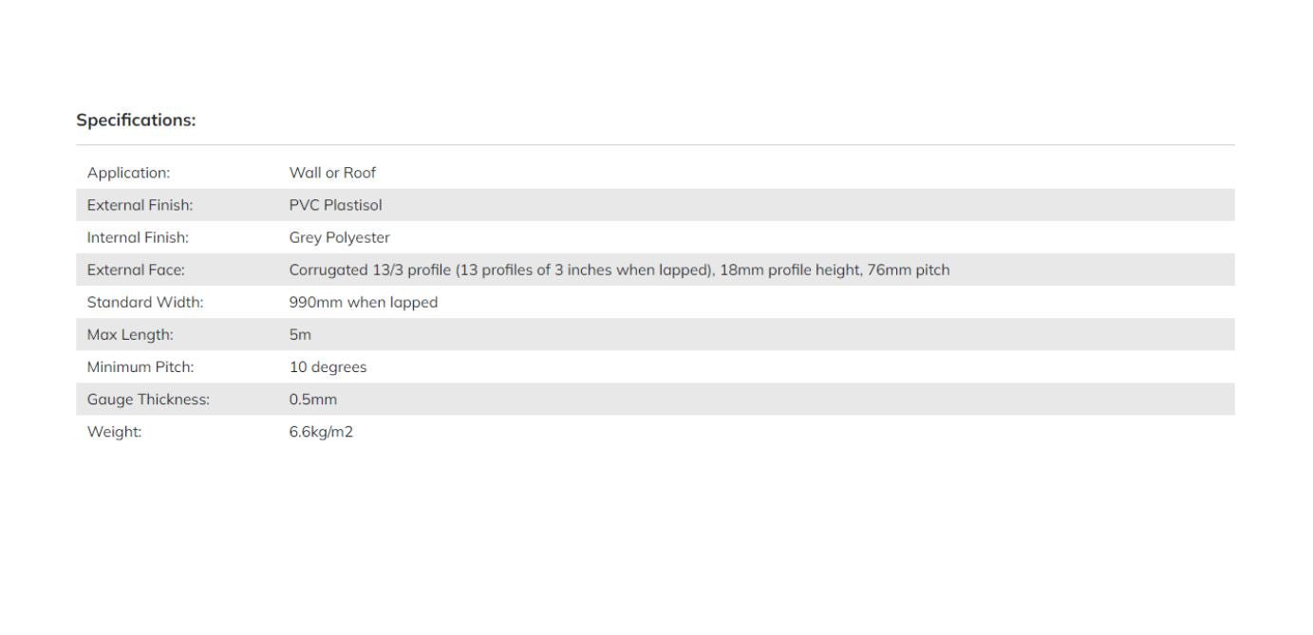The image size is (1313, 635).
Task: Click the External Face label
Action: [x=136, y=270]
